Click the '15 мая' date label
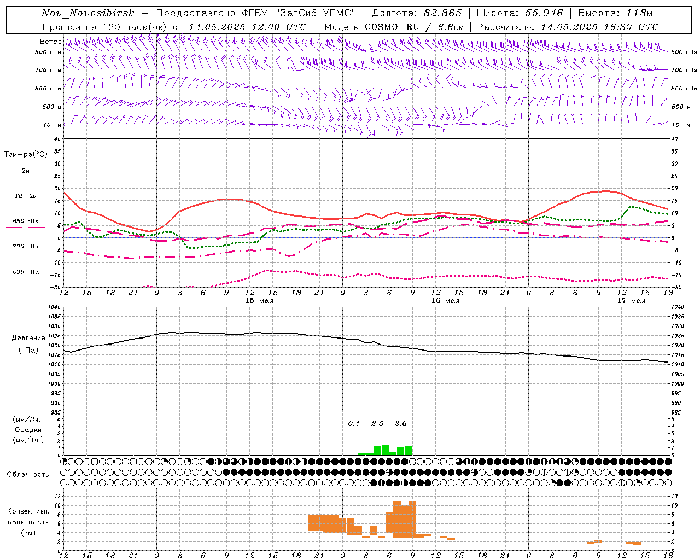Image resolution: width=700 pixels, height=560 pixels. [259, 301]
